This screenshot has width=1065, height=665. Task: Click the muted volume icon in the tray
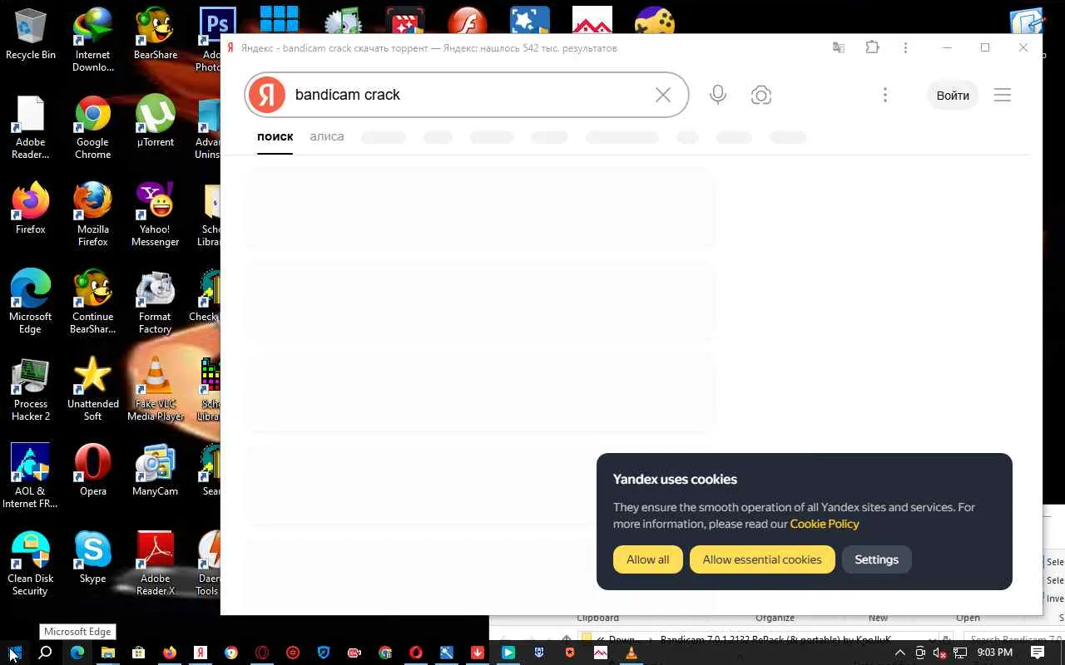(x=940, y=653)
